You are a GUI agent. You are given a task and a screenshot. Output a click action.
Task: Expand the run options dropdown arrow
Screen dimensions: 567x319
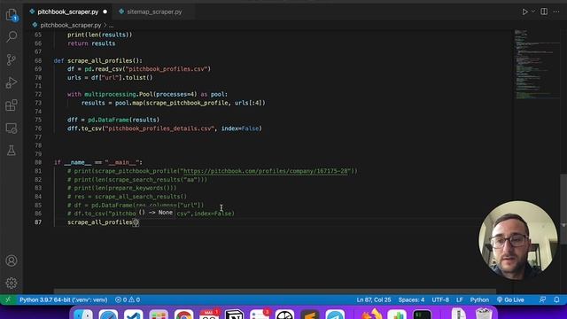point(533,12)
